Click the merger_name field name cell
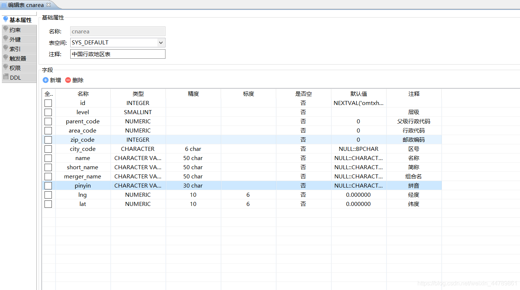 [x=83, y=177]
